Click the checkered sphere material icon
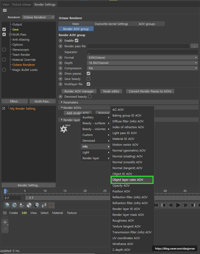The width and height of the screenshot is (200, 254). [x=29, y=205]
